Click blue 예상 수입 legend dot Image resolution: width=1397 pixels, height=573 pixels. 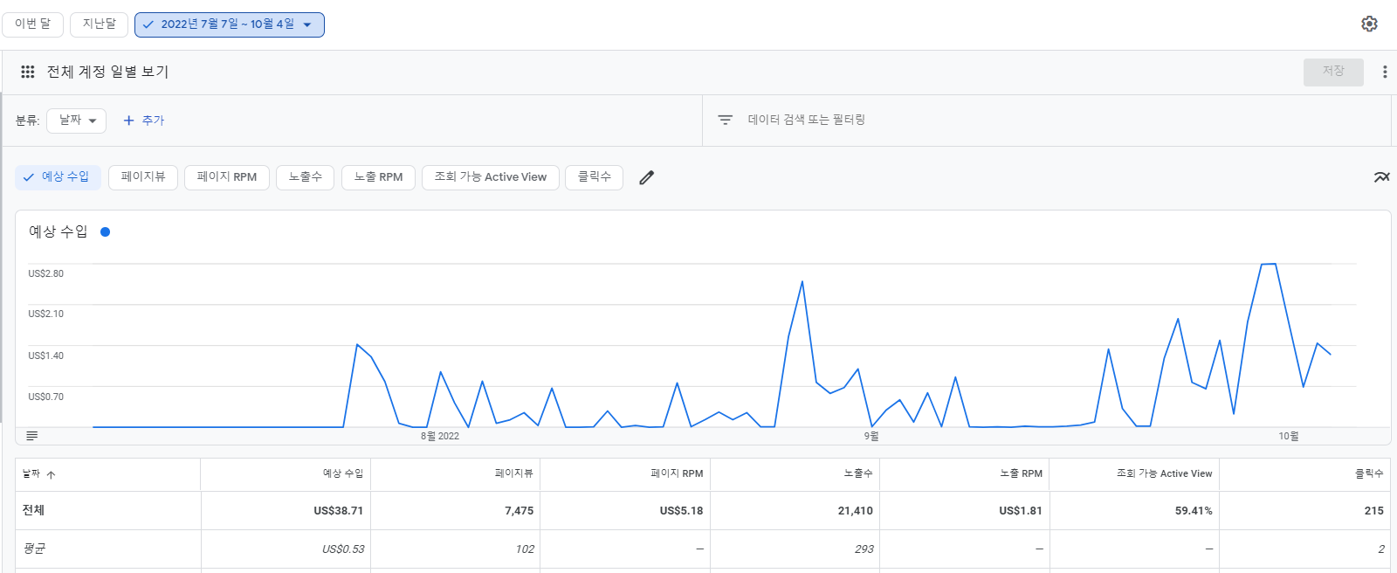click(105, 232)
